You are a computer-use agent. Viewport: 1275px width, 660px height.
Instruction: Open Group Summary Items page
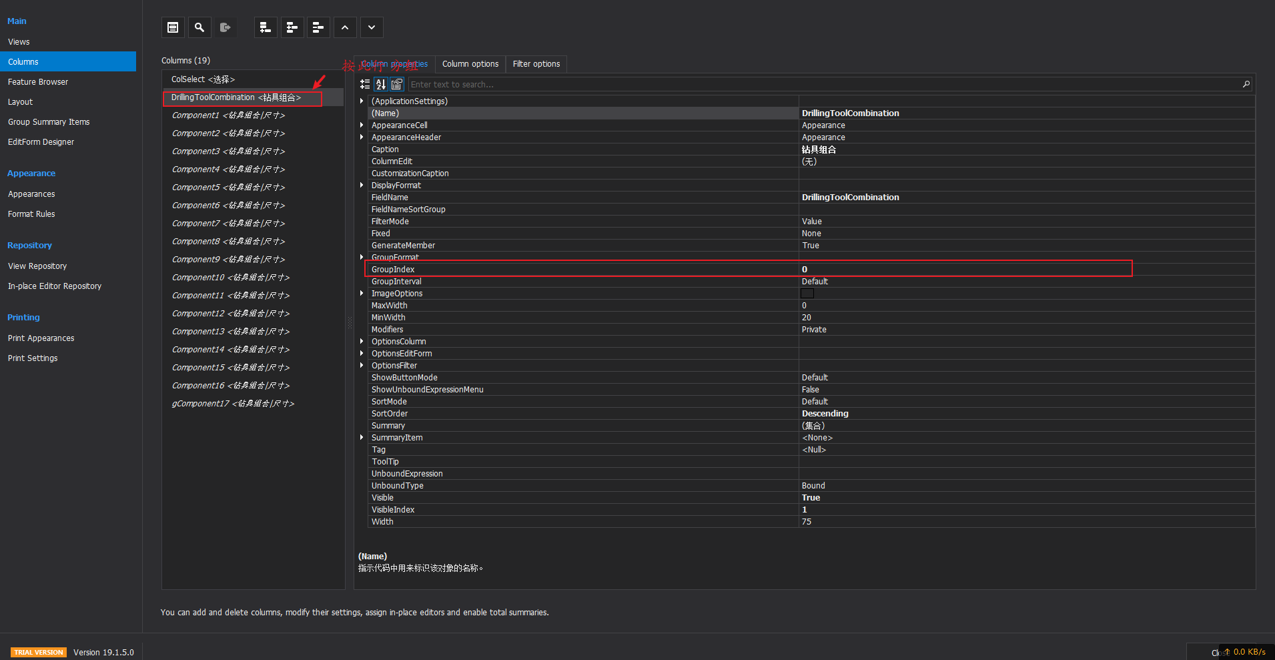[49, 121]
